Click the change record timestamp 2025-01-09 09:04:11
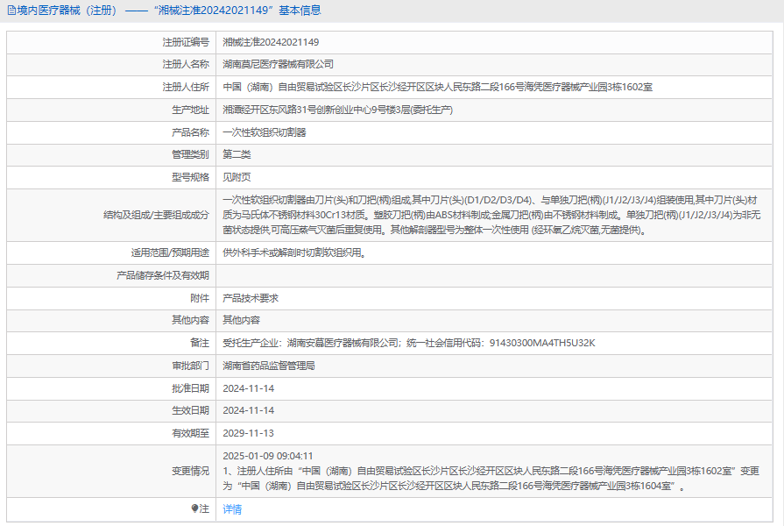This screenshot has height=526, width=784. (x=267, y=456)
